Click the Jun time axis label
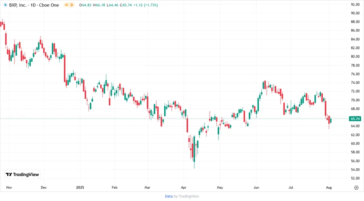Image resolution: width=364 pixels, height=201 pixels. pyautogui.click(x=256, y=187)
